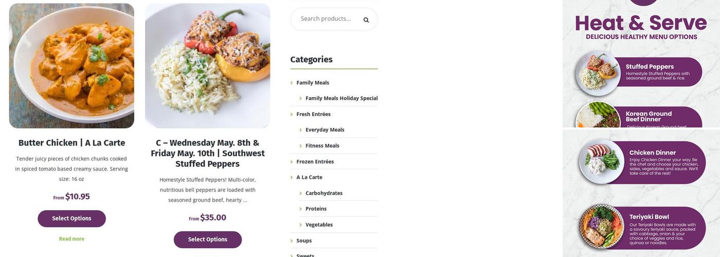The height and width of the screenshot is (257, 720).
Task: Click the Teriyaki Bowl banner dish icon
Action: [602, 226]
